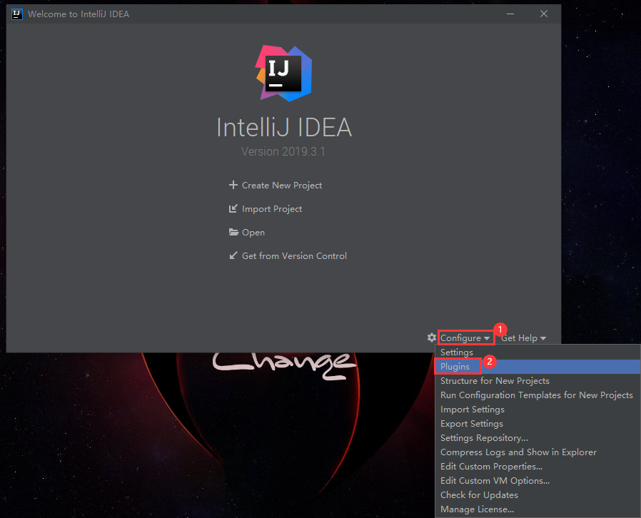Close the Welcome to IntelliJ IDEA window
The width and height of the screenshot is (641, 518).
click(544, 14)
